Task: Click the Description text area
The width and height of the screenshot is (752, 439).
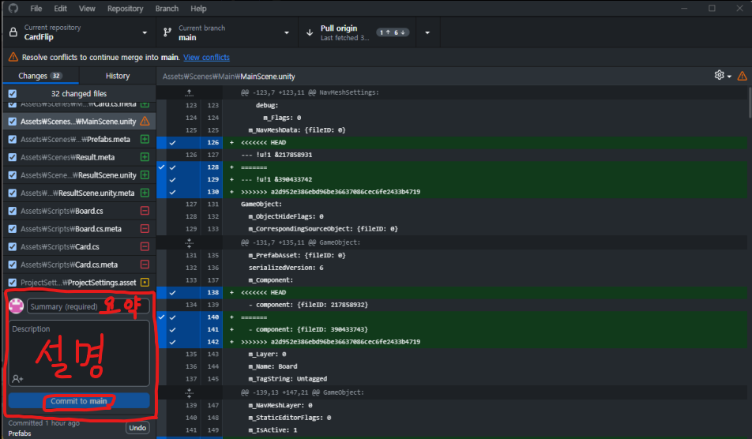Action: coord(79,353)
